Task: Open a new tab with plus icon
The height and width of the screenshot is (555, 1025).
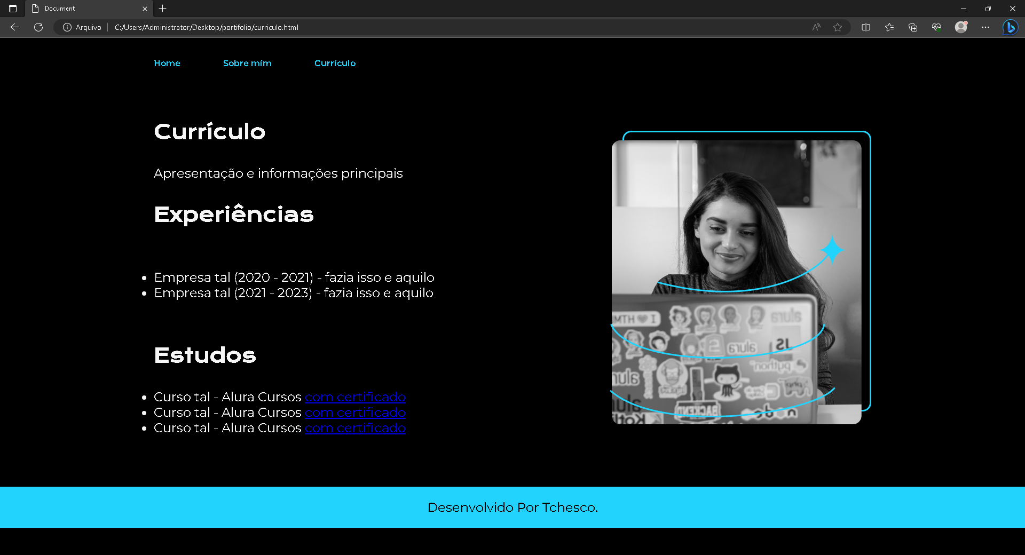Action: [x=163, y=9]
